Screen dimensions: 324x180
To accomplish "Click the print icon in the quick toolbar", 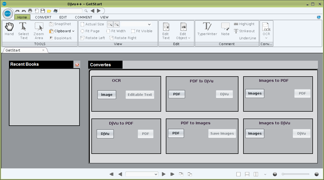I will pyautogui.click(x=30, y=11).
